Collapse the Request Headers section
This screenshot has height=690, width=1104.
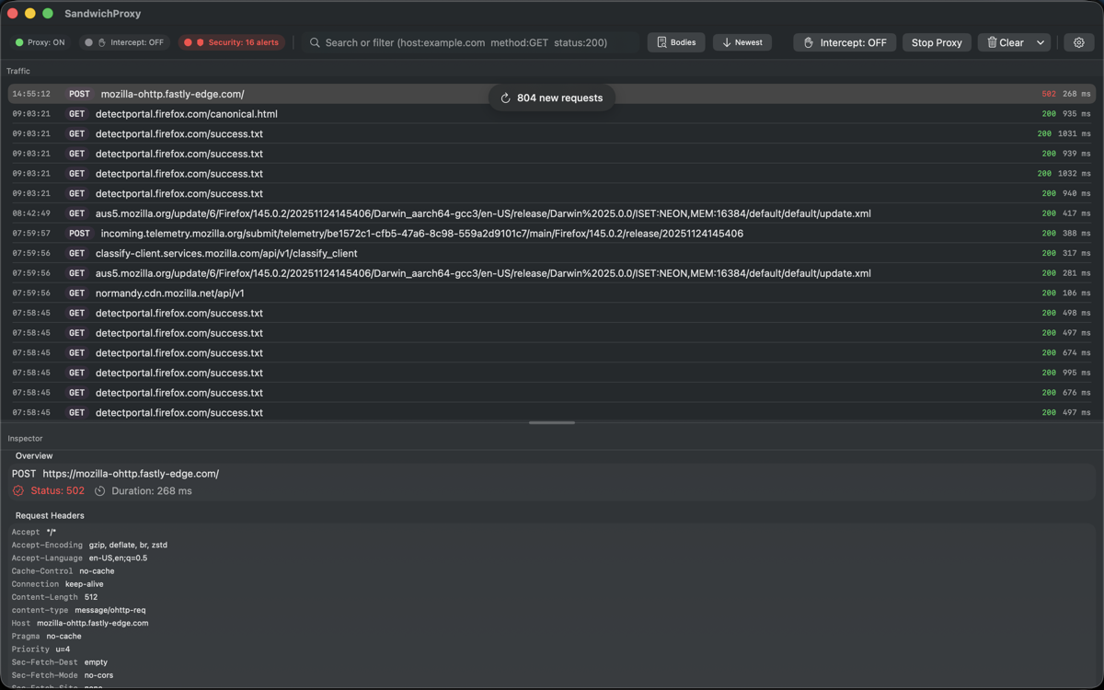pos(49,515)
